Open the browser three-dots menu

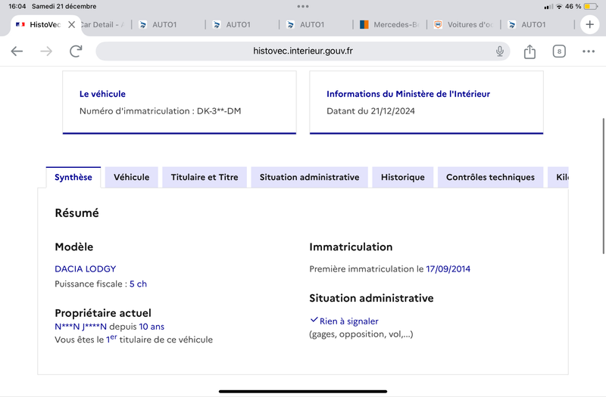coord(589,51)
